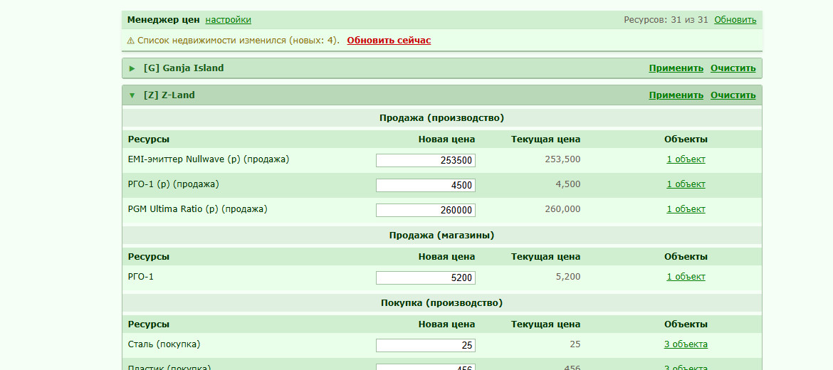This screenshot has width=833, height=370.
Task: Click the Обновить link at top right
Action: click(735, 20)
